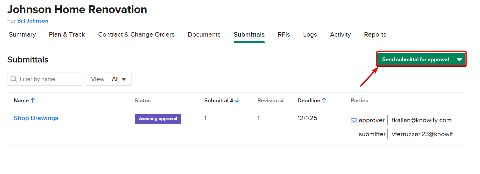Go to Contract & Change Orders tab
Screen dimensions: 480x174
(136, 35)
